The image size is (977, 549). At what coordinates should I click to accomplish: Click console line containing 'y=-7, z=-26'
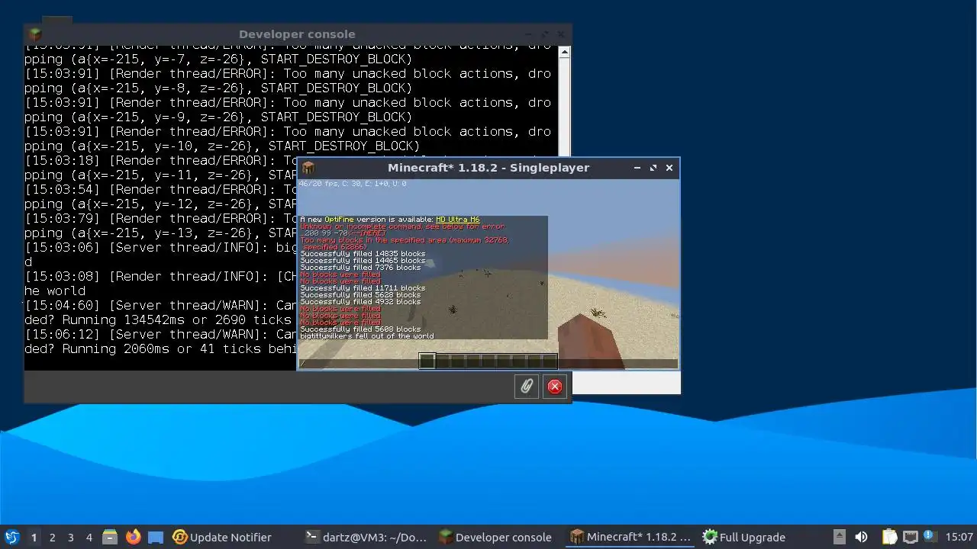[218, 59]
